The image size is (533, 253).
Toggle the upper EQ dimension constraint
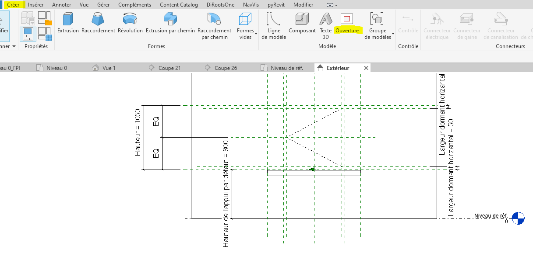(156, 121)
